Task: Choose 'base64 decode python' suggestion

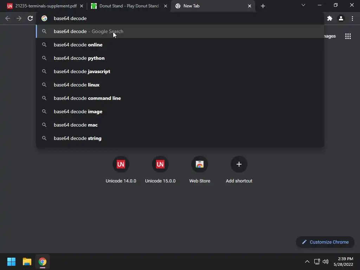Action: click(180, 58)
